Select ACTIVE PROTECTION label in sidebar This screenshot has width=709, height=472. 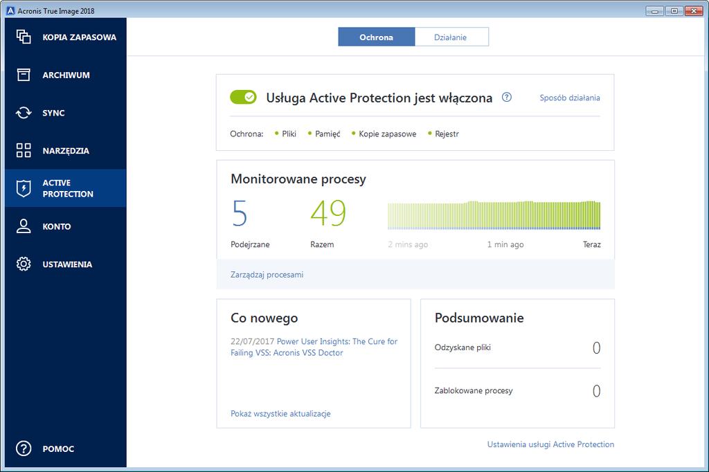tap(68, 188)
